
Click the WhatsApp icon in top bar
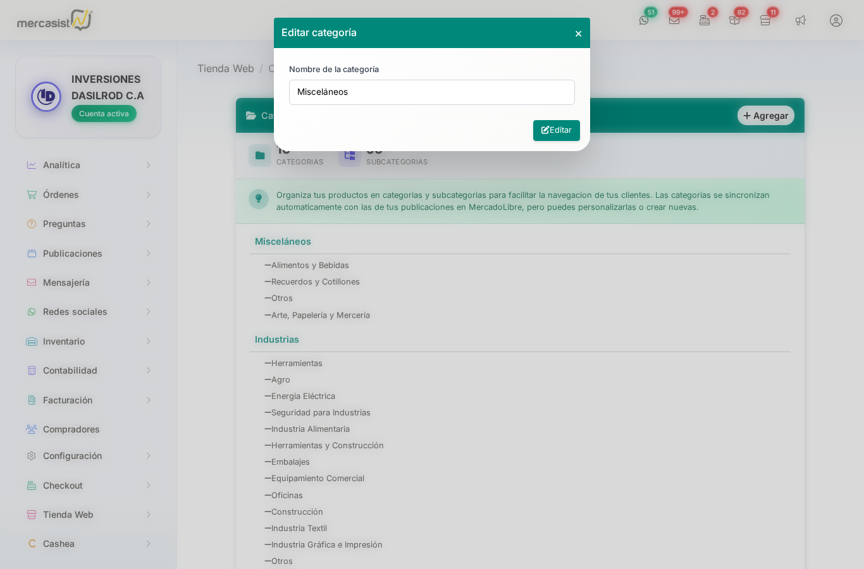[x=644, y=20]
